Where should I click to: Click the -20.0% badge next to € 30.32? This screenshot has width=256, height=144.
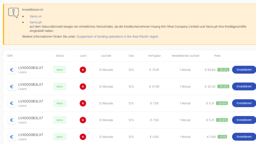[x=223, y=86]
